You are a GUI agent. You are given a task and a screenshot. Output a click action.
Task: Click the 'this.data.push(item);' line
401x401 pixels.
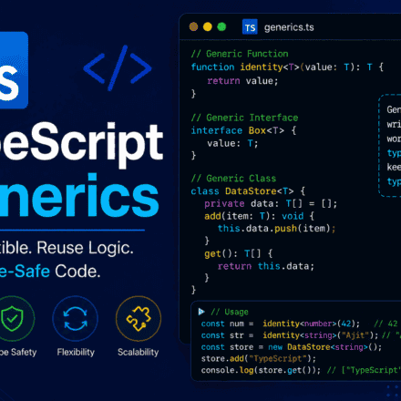[x=276, y=229]
